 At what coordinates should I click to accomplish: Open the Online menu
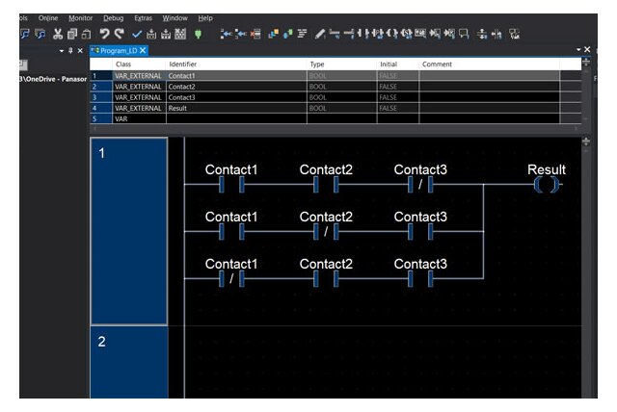[48, 18]
